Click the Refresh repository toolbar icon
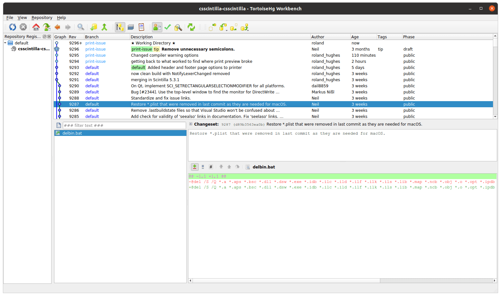 13,27
